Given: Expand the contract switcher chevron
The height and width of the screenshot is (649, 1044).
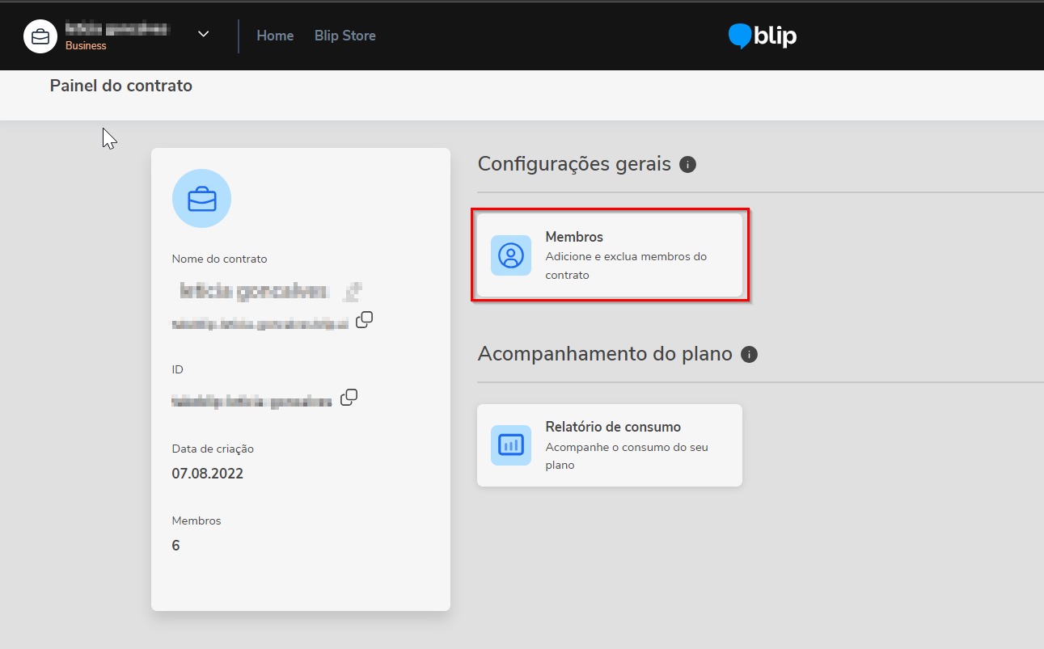Looking at the screenshot, I should tap(204, 34).
